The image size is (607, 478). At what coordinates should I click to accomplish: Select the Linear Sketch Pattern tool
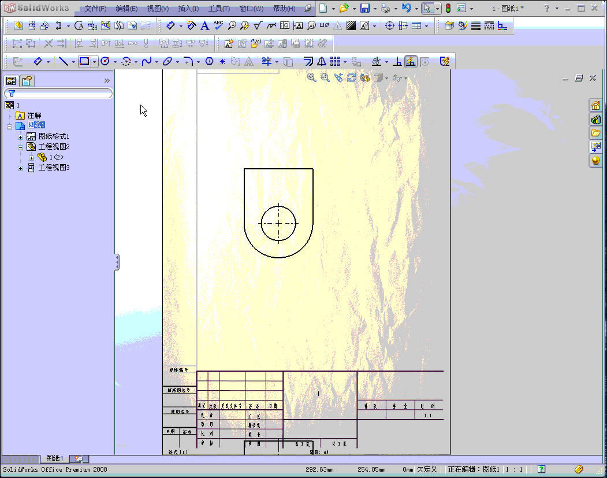(x=335, y=61)
